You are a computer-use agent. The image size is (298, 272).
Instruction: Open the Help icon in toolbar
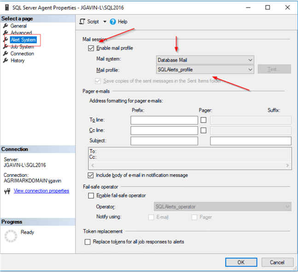click(x=113, y=22)
